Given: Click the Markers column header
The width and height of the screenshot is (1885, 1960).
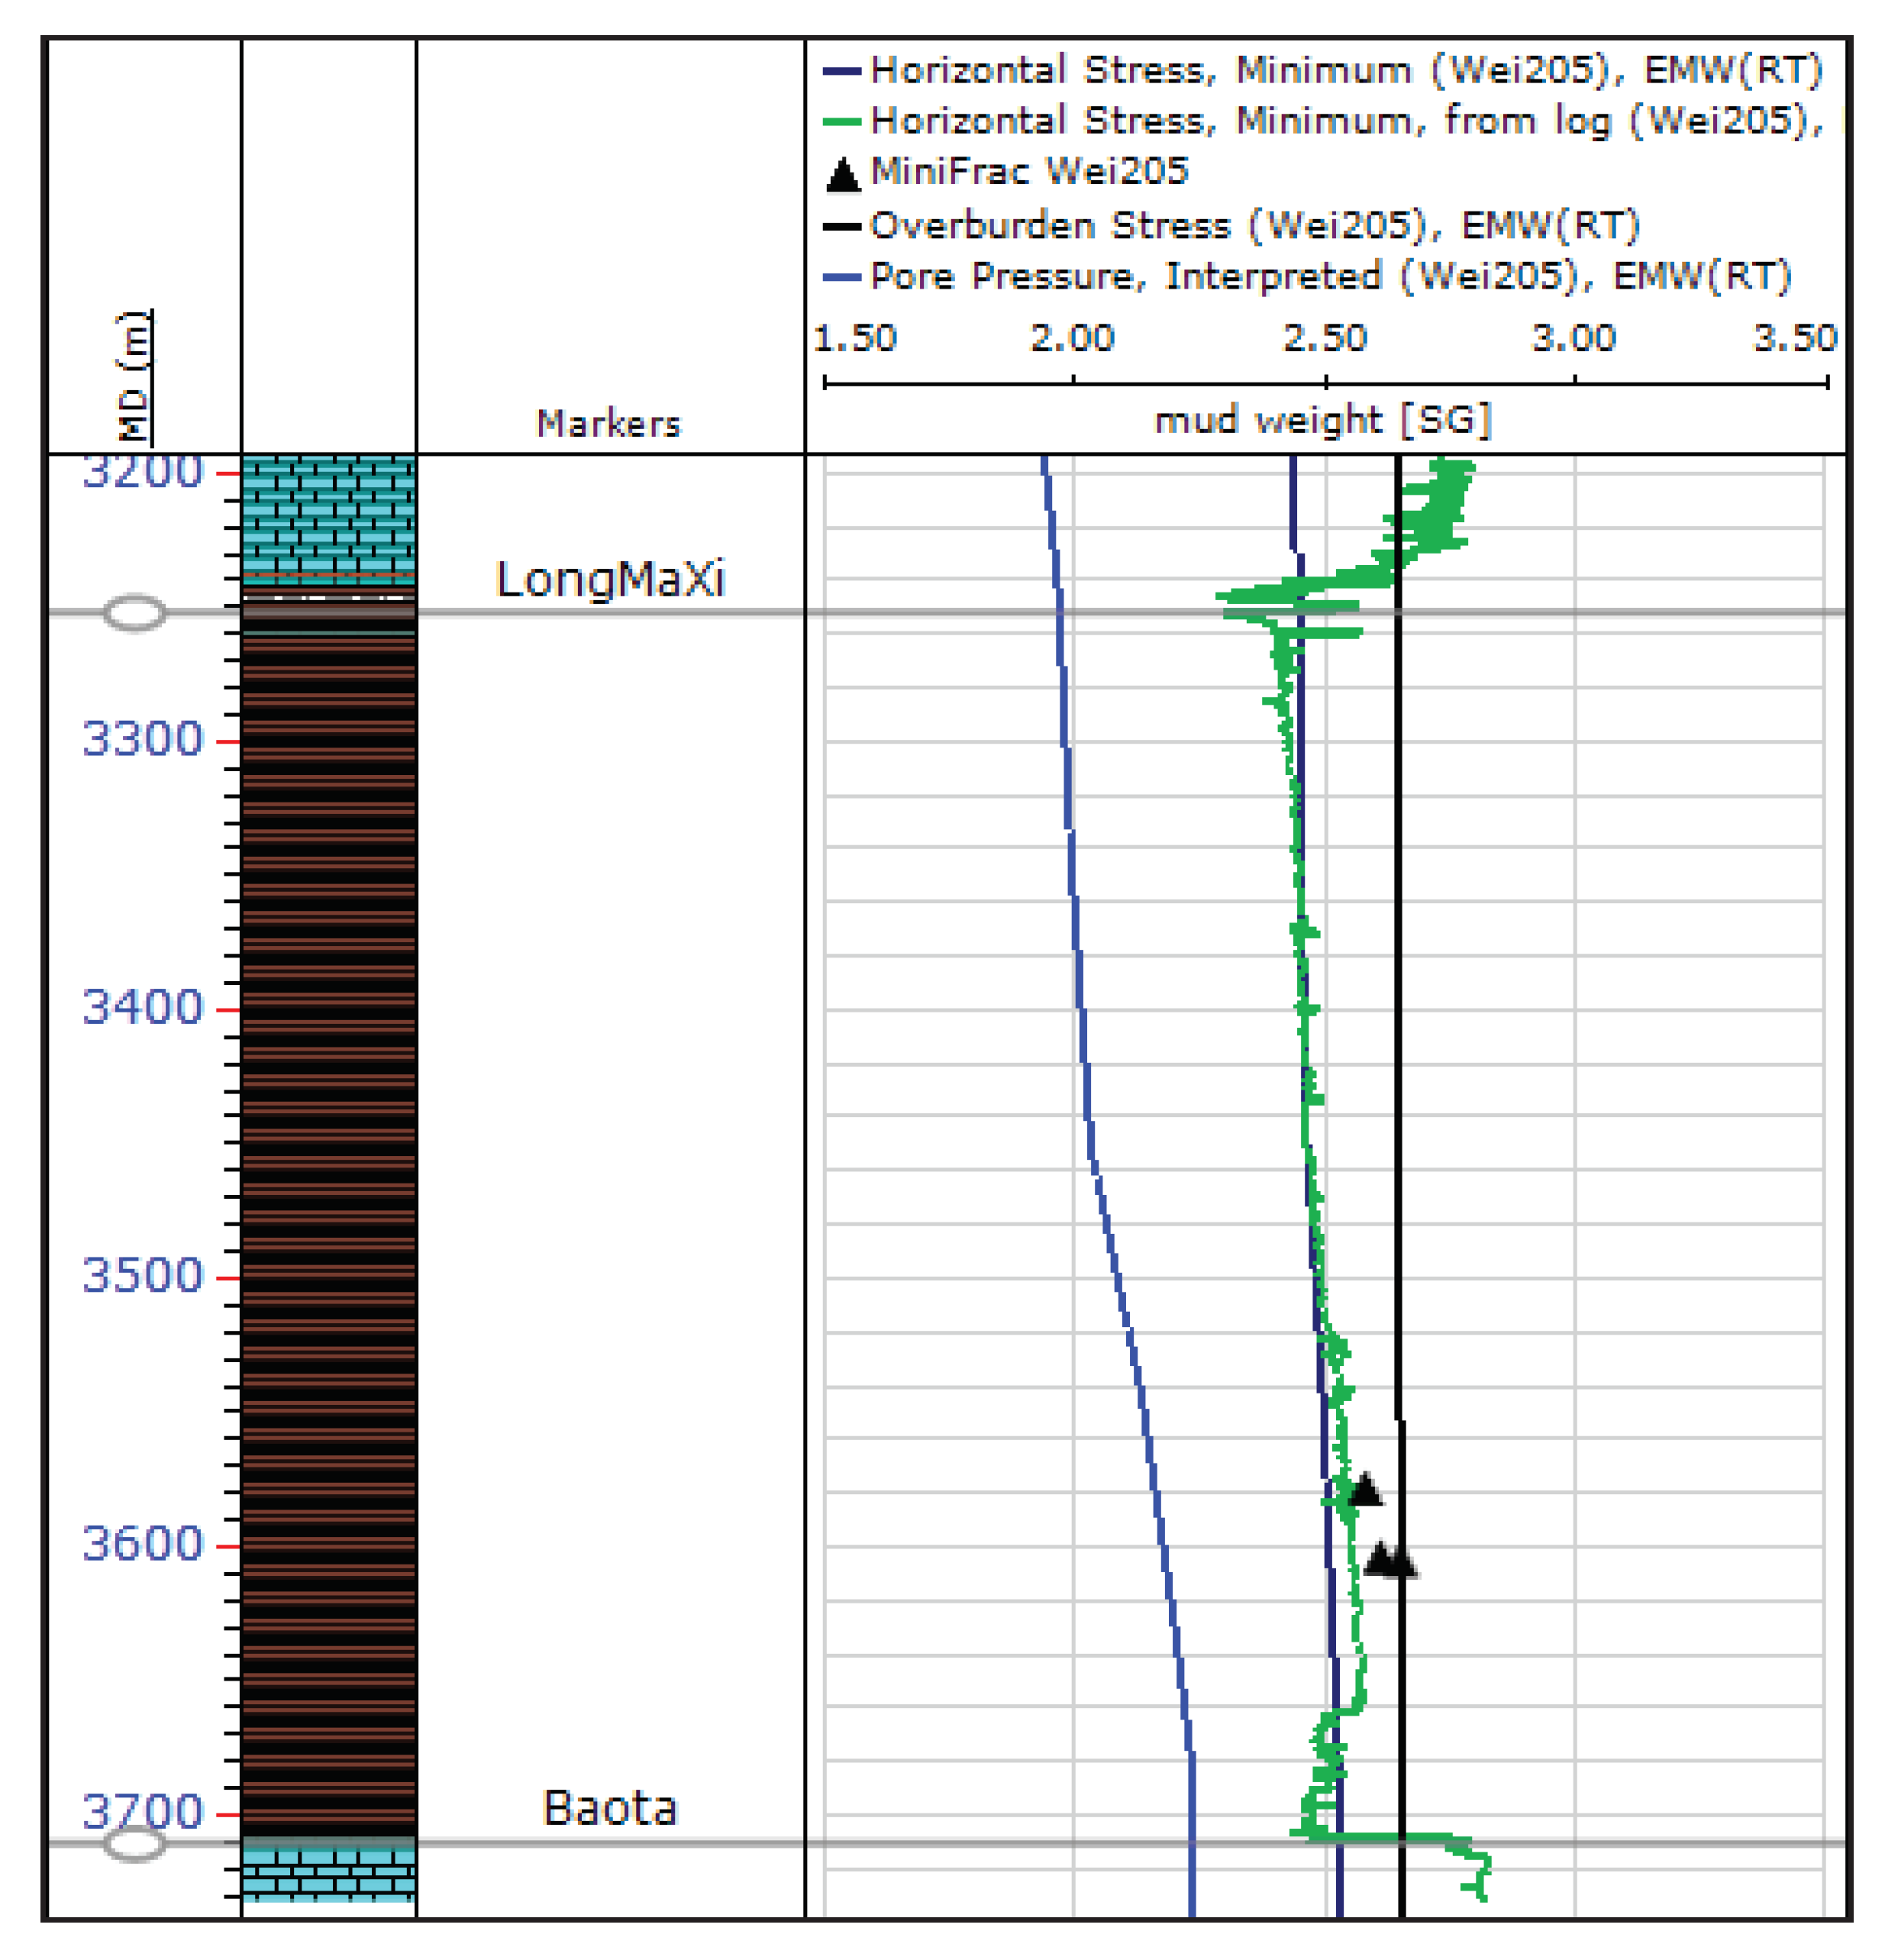Looking at the screenshot, I should point(608,423).
